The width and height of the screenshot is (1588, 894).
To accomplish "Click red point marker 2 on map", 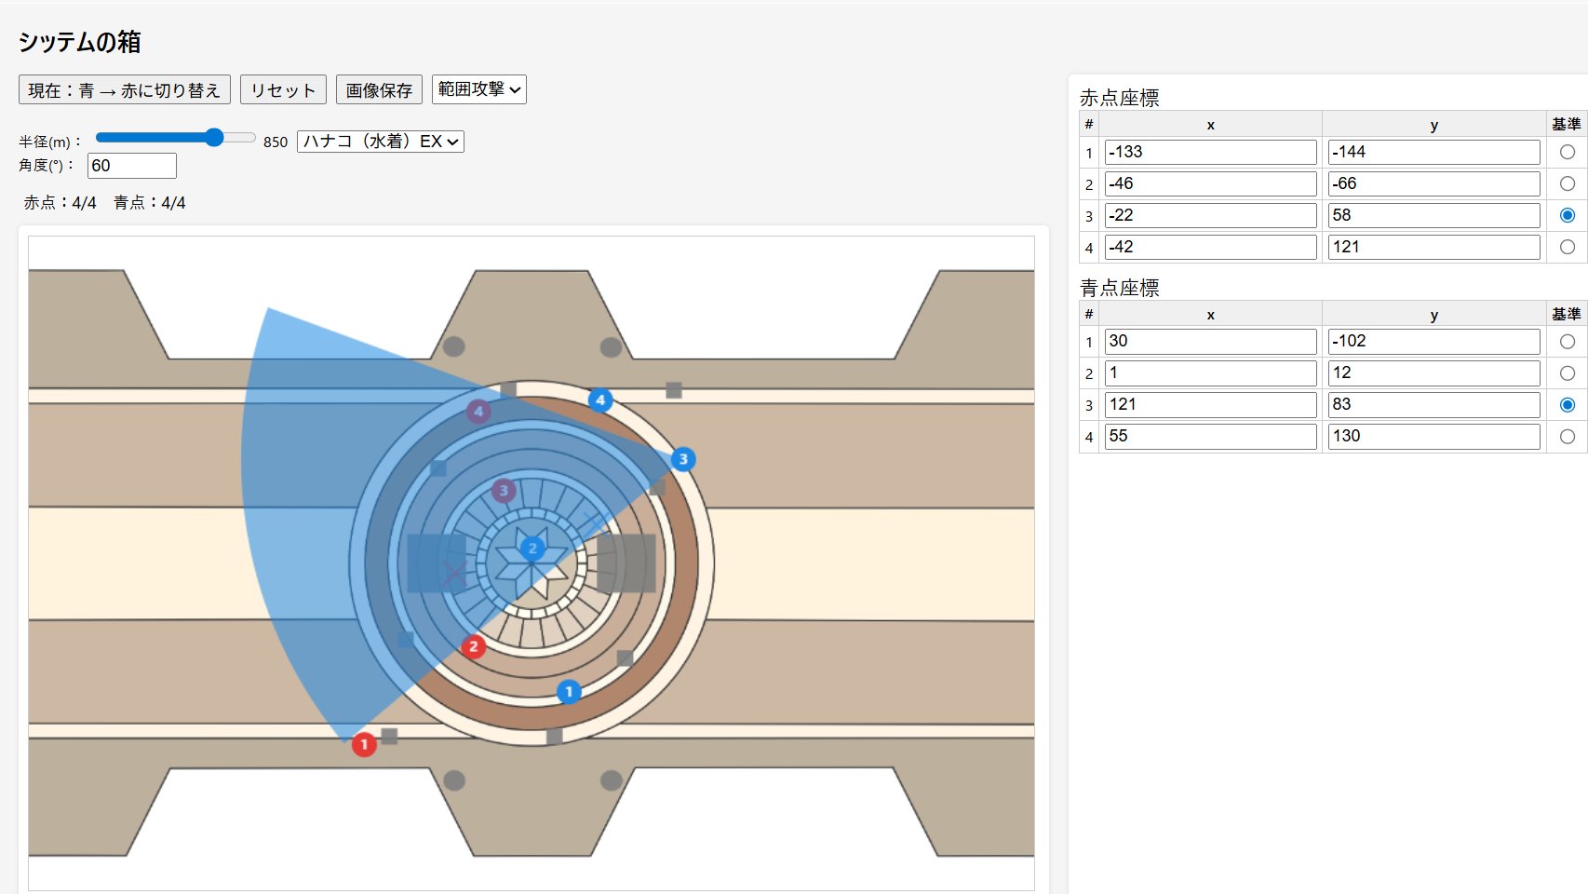I will pos(473,646).
